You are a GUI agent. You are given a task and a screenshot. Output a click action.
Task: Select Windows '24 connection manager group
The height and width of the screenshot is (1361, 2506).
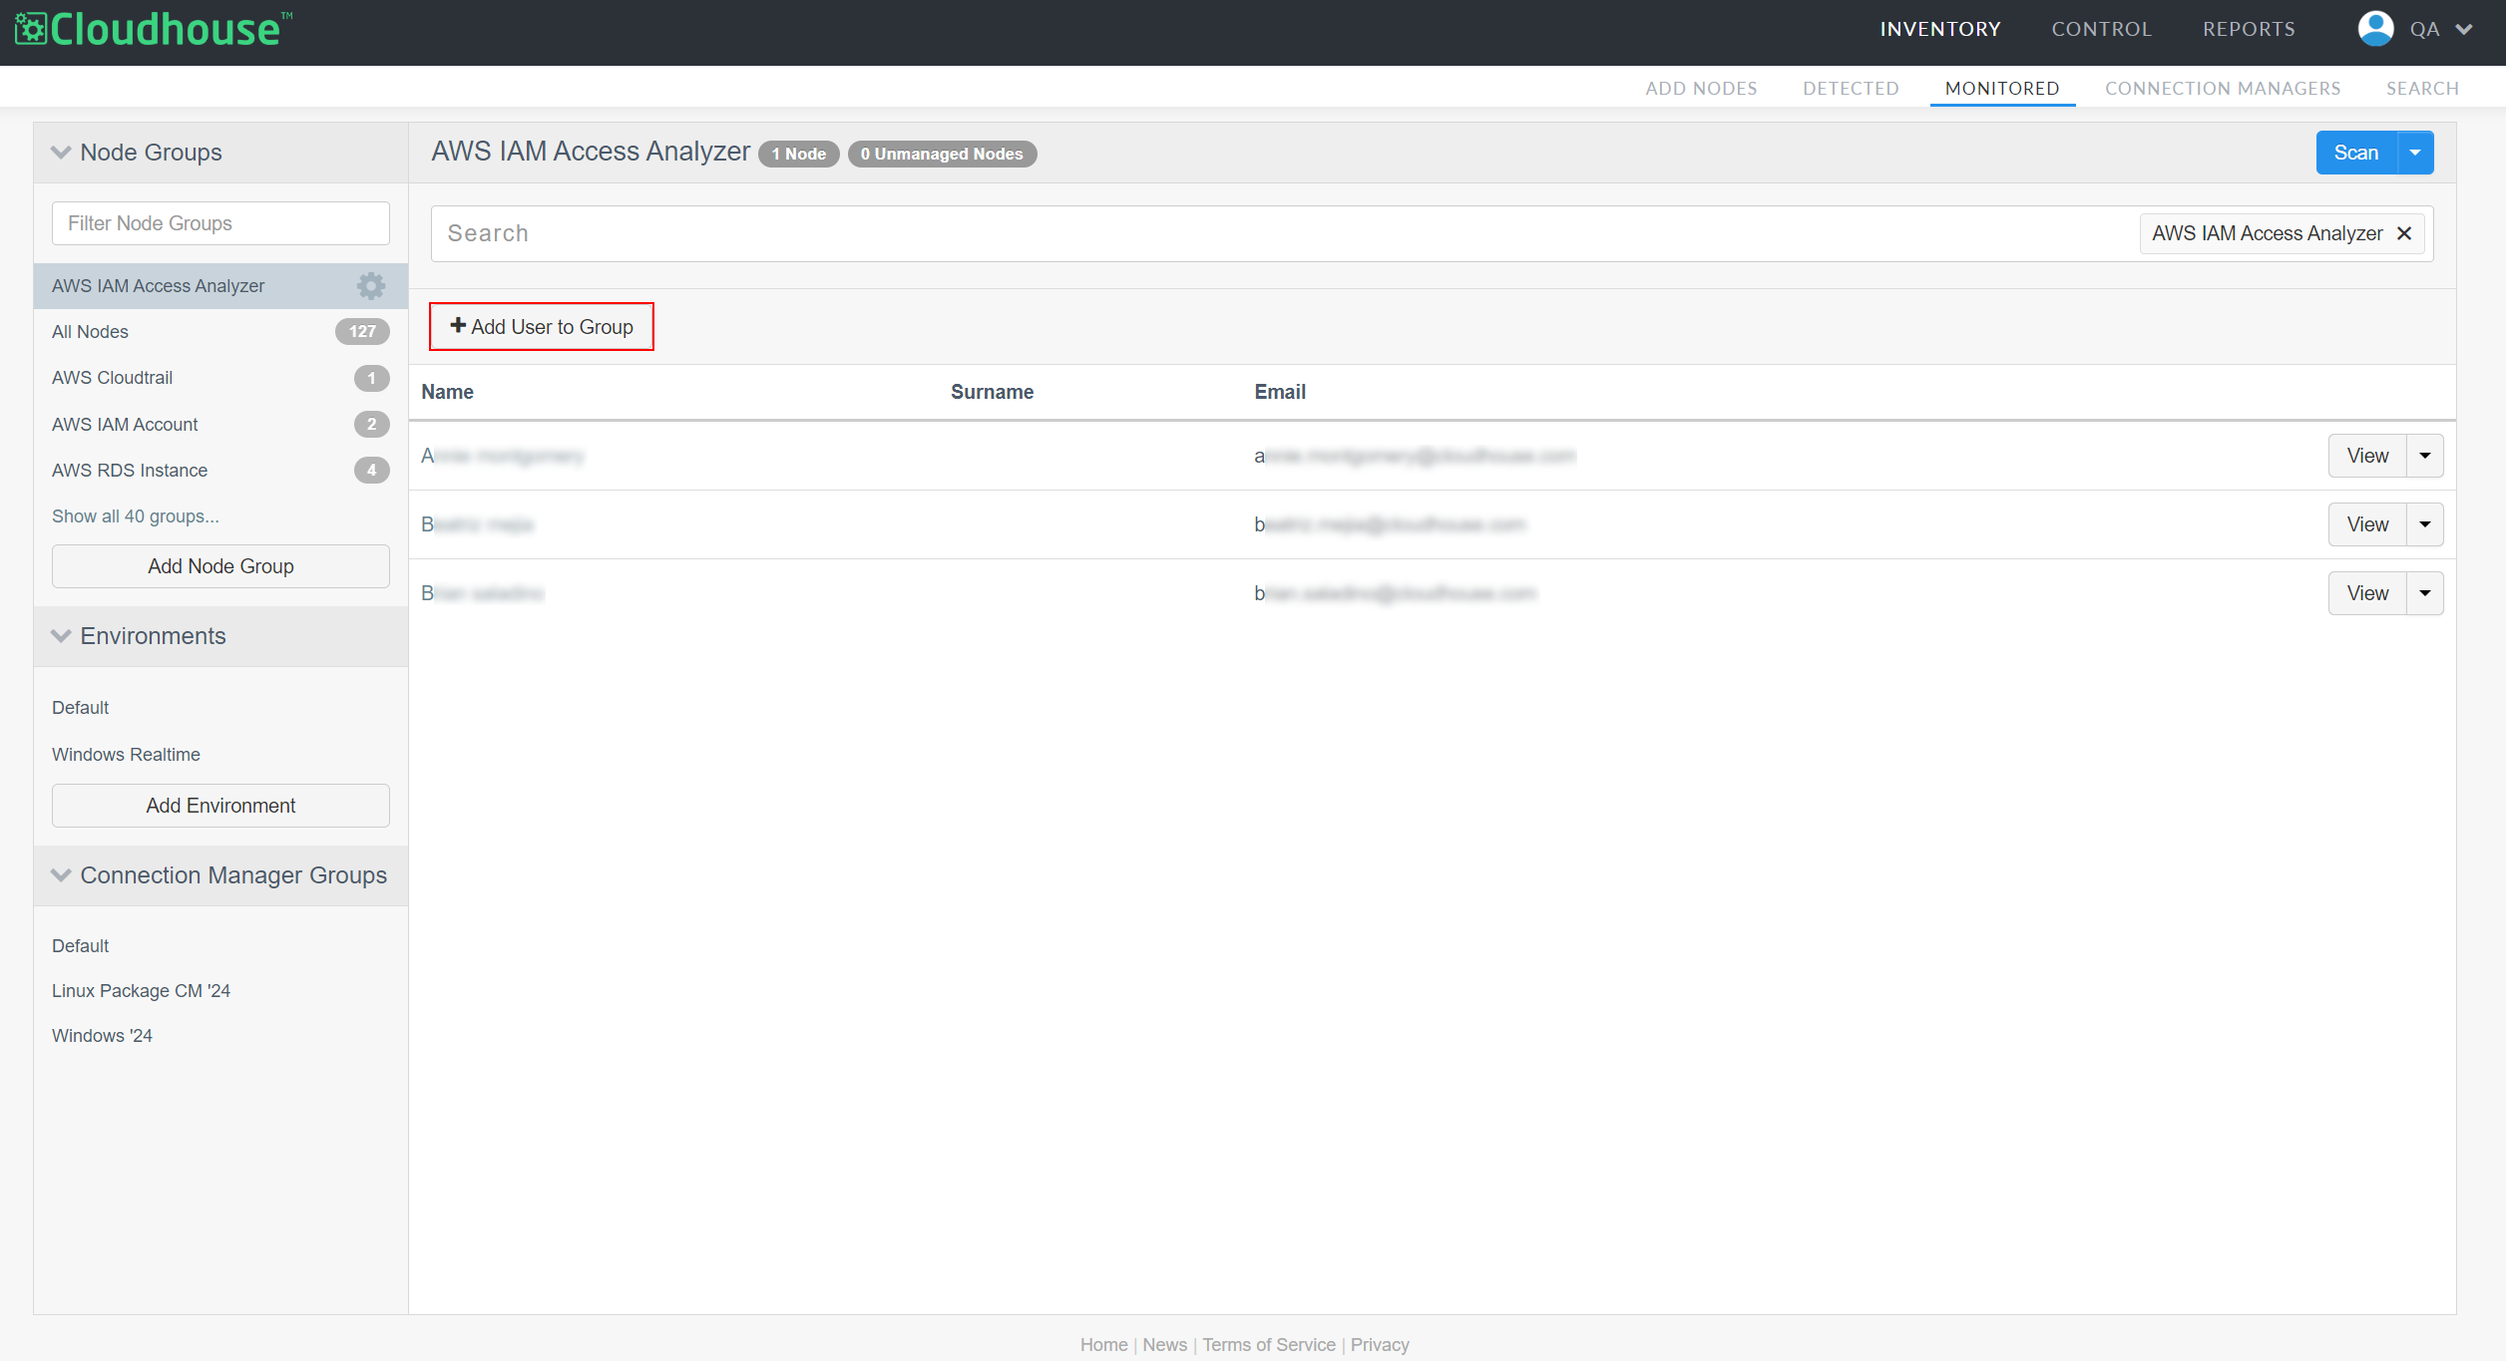coord(102,1036)
